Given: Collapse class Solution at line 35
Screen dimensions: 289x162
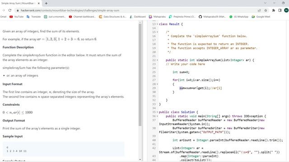Looking at the screenshot, I should point(157,112).
